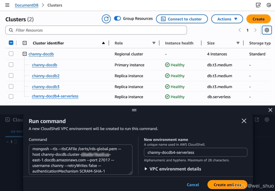This screenshot has height=191, width=275.
Task: Collapse all groups in table header
Action: 25,43
